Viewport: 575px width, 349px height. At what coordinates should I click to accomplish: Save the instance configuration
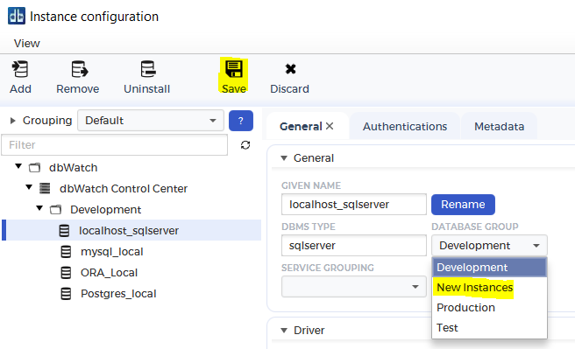[233, 76]
